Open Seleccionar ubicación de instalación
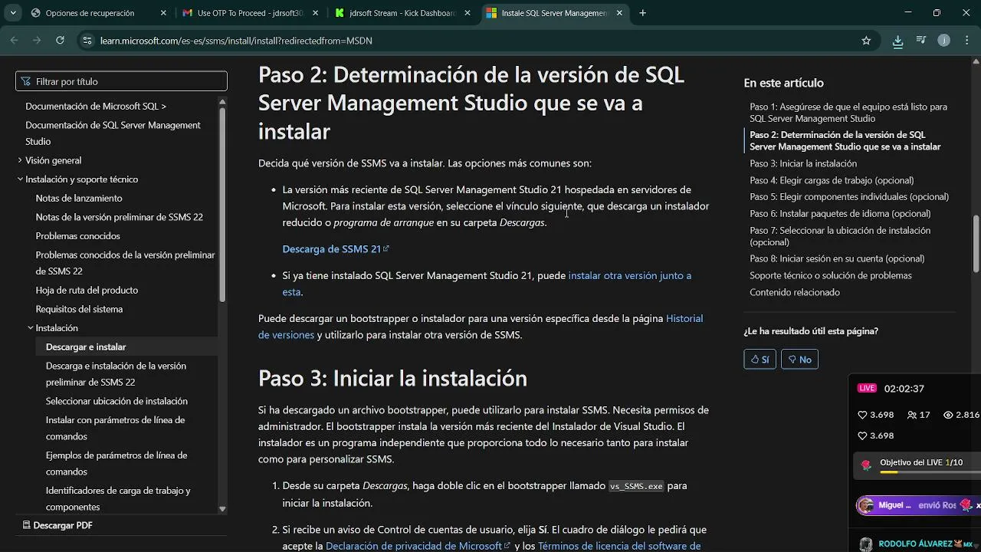 (116, 401)
